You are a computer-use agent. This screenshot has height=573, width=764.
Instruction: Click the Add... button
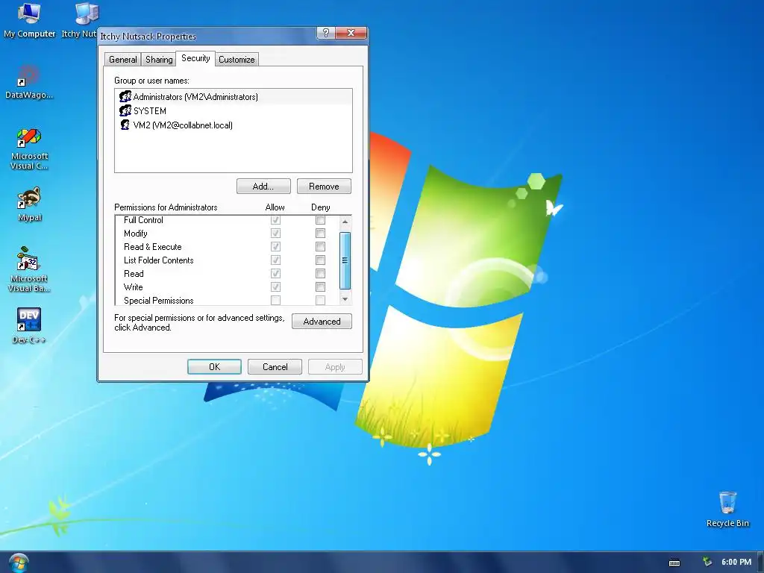(x=263, y=186)
